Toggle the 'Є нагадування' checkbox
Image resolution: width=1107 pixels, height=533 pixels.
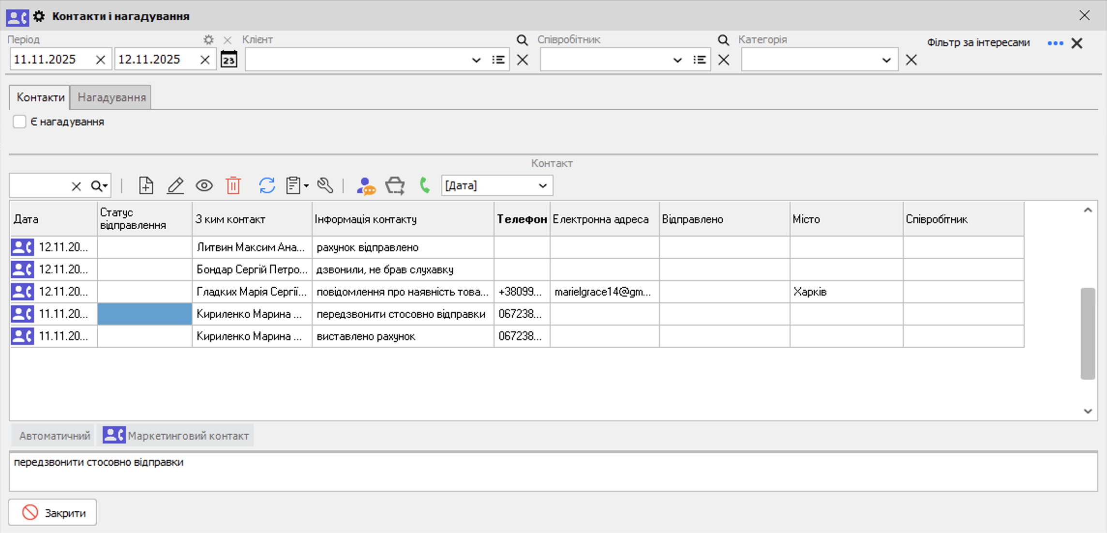[19, 122]
